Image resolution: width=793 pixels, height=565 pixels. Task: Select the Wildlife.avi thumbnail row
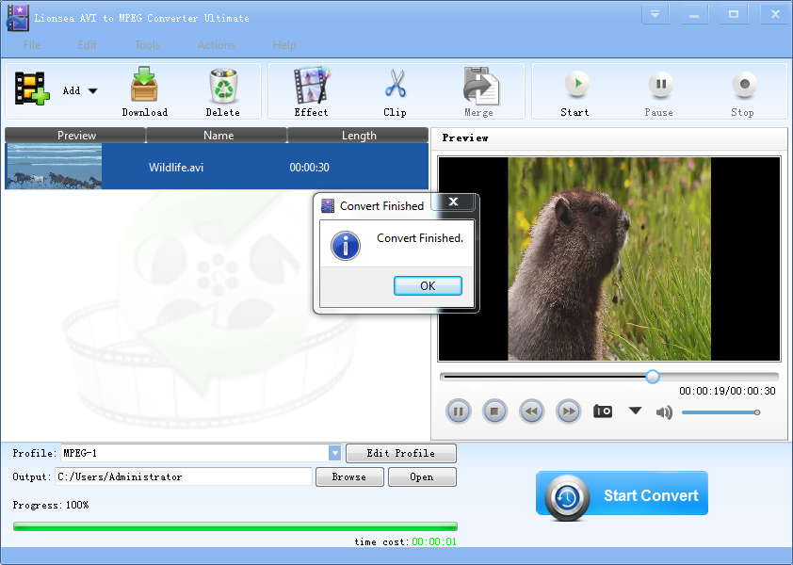click(217, 167)
